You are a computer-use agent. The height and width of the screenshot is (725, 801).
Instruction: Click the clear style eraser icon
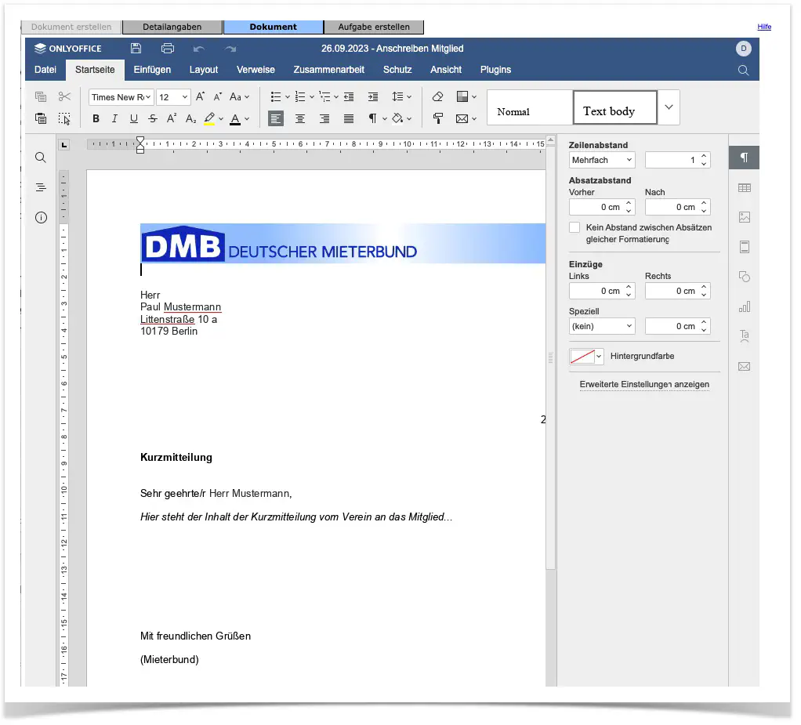click(x=438, y=97)
